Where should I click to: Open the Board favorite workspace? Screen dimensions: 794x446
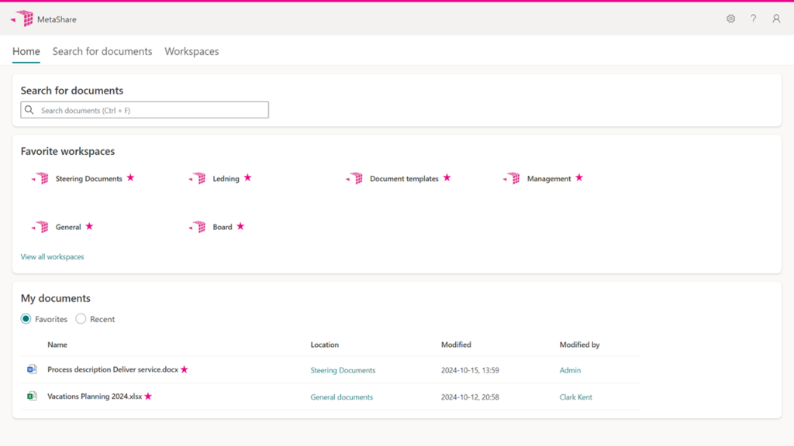pos(222,227)
